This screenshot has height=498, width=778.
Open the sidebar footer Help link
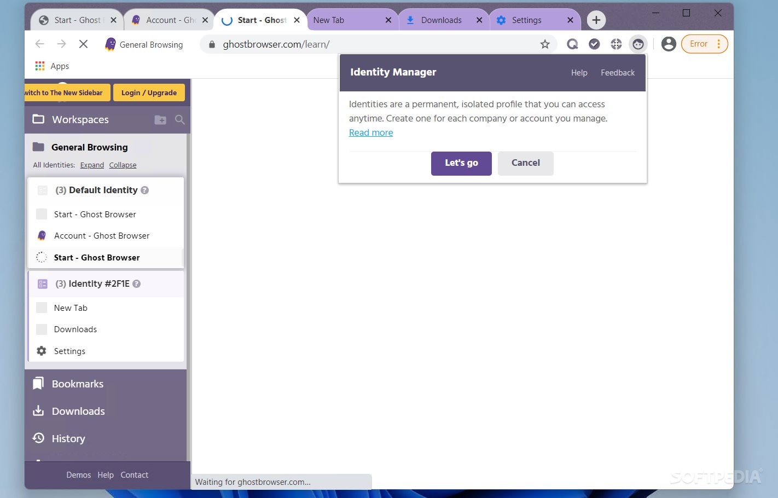[x=106, y=475]
